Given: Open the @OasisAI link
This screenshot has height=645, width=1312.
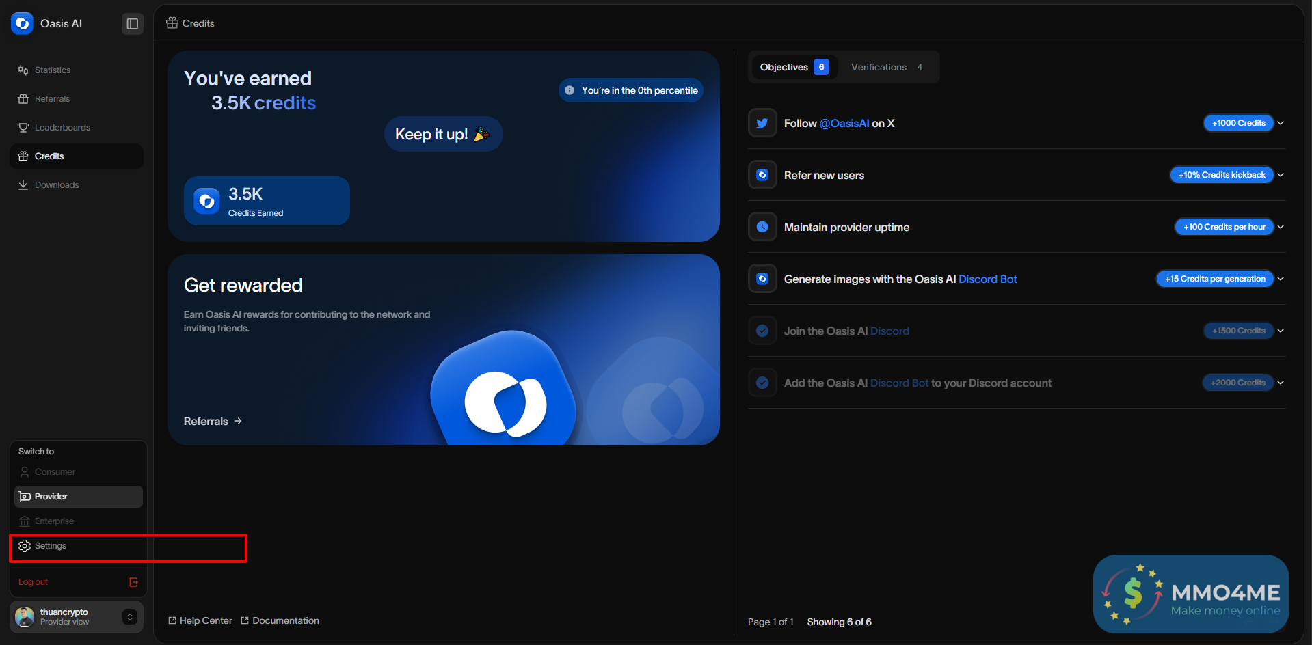Looking at the screenshot, I should pos(844,124).
